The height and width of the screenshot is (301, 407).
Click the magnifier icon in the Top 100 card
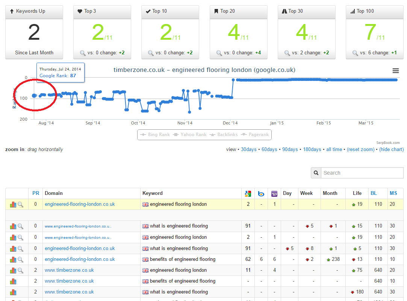point(355,53)
